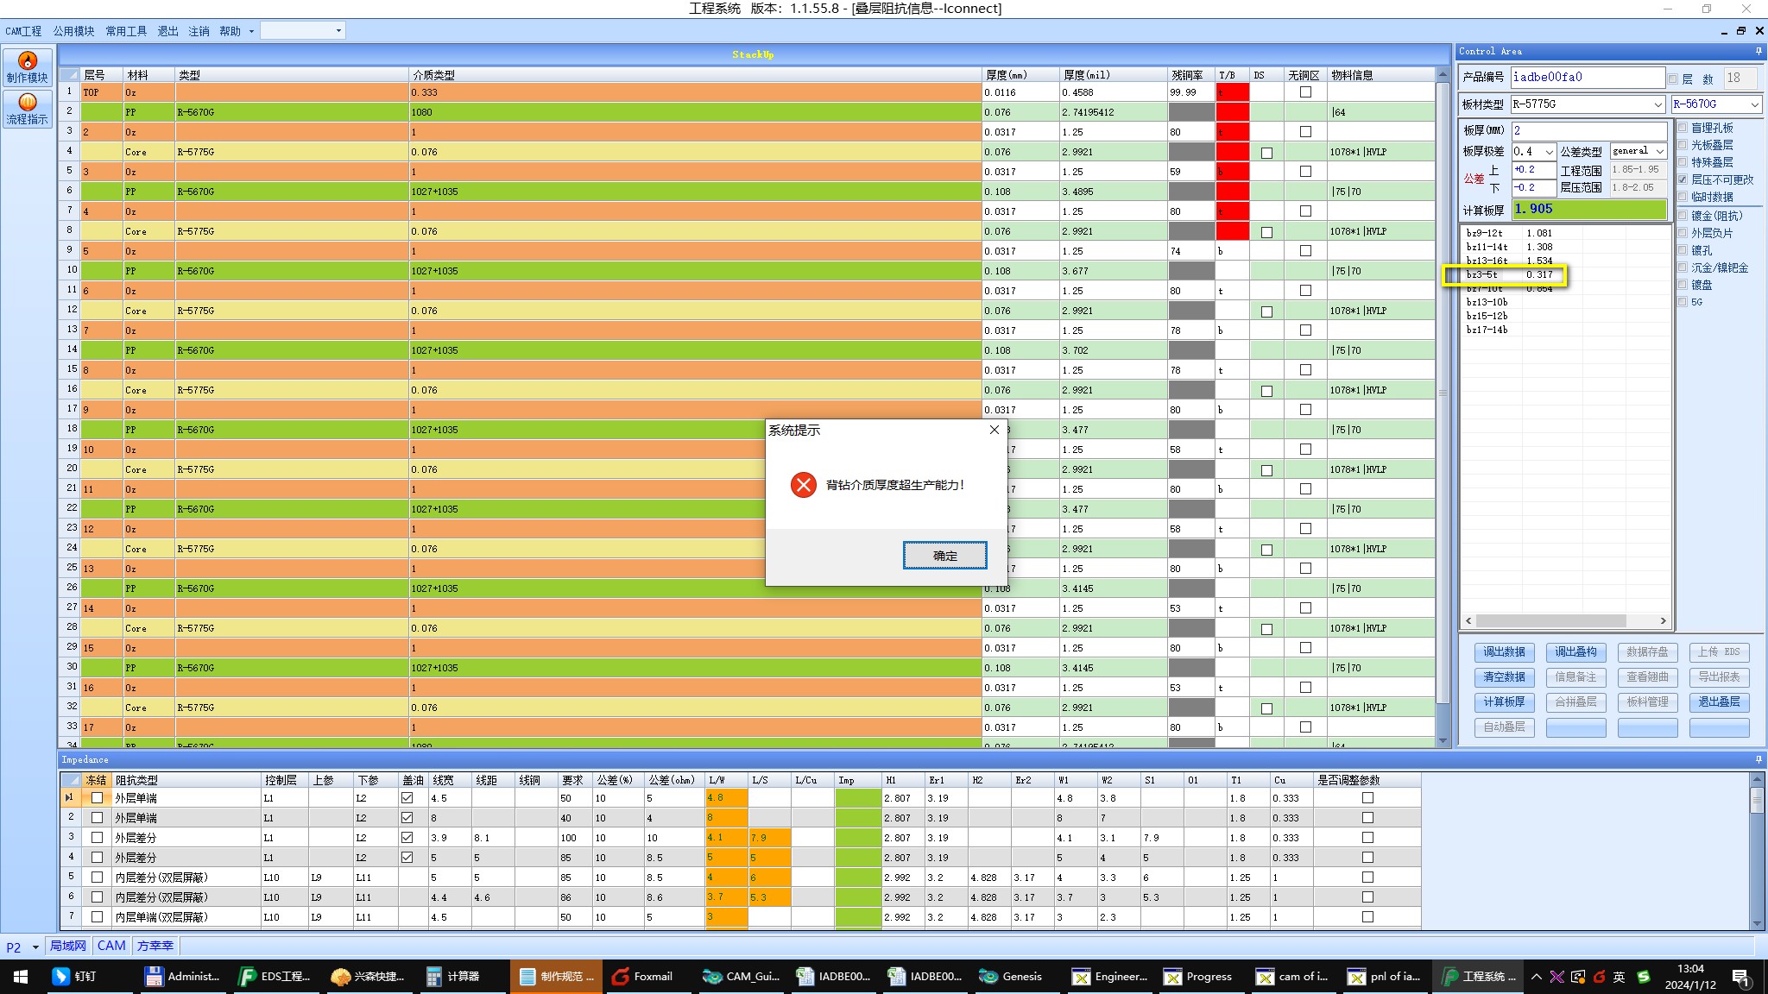
Task: Open Genesis from the taskbar
Action: [x=1011, y=977]
